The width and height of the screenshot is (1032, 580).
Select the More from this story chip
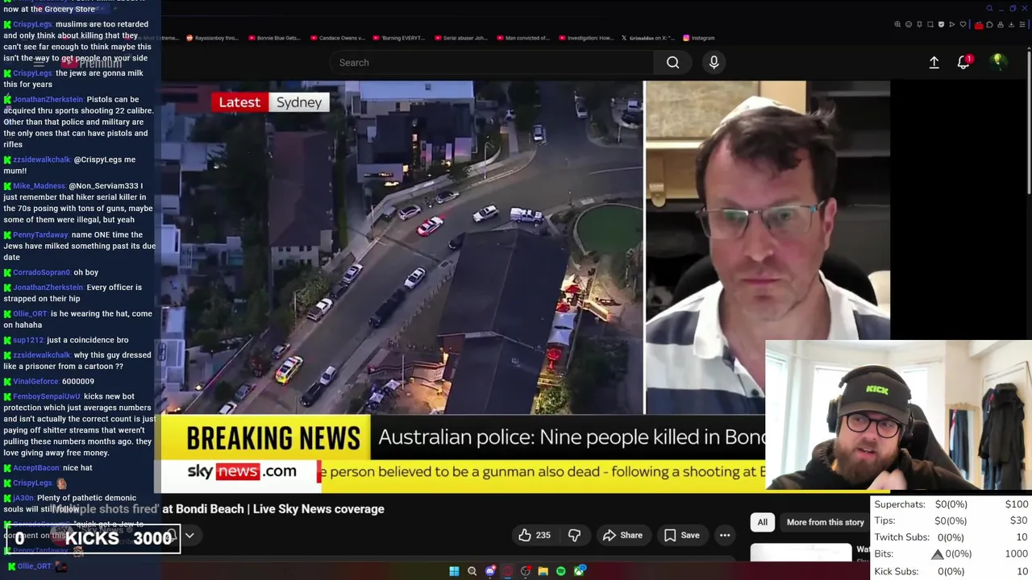point(825,522)
